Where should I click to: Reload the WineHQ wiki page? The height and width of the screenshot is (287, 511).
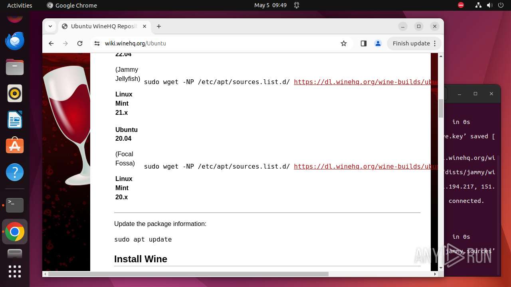pyautogui.click(x=80, y=43)
